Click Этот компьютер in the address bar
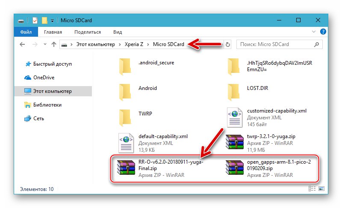The height and width of the screenshot is (208, 342). coord(95,44)
